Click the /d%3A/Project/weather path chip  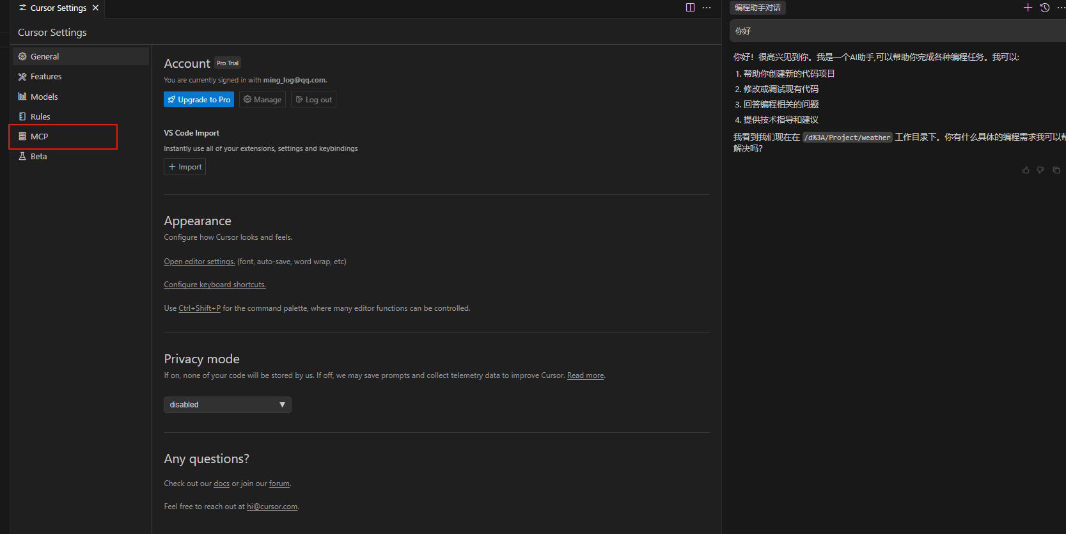tap(847, 137)
